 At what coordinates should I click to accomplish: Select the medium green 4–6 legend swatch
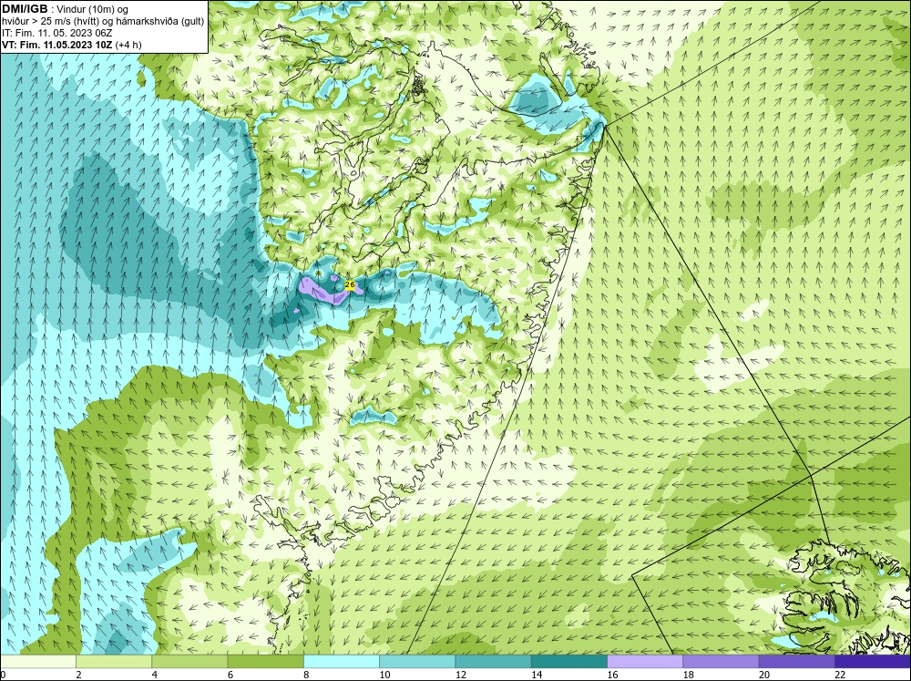tap(189, 661)
